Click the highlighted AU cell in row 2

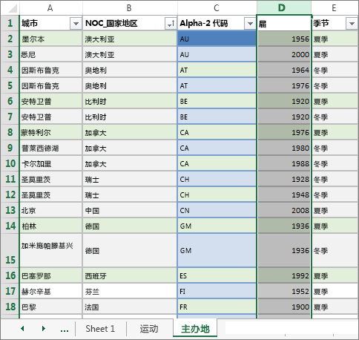click(x=217, y=39)
